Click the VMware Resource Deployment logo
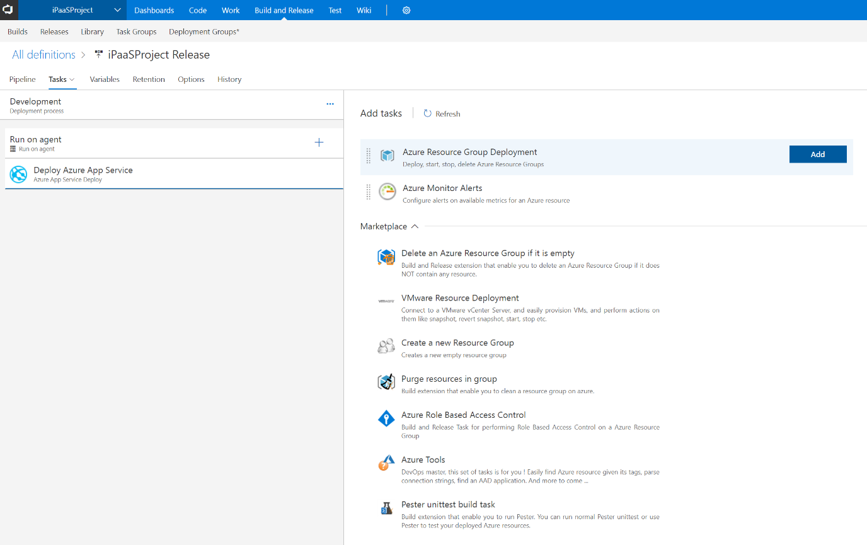867x545 pixels. pos(386,301)
